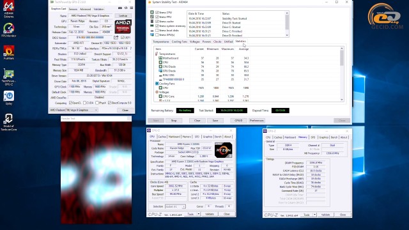Viewport: 409px width, 230px height.
Task: Click the GPU-Z refresh icon
Action: (126, 8)
